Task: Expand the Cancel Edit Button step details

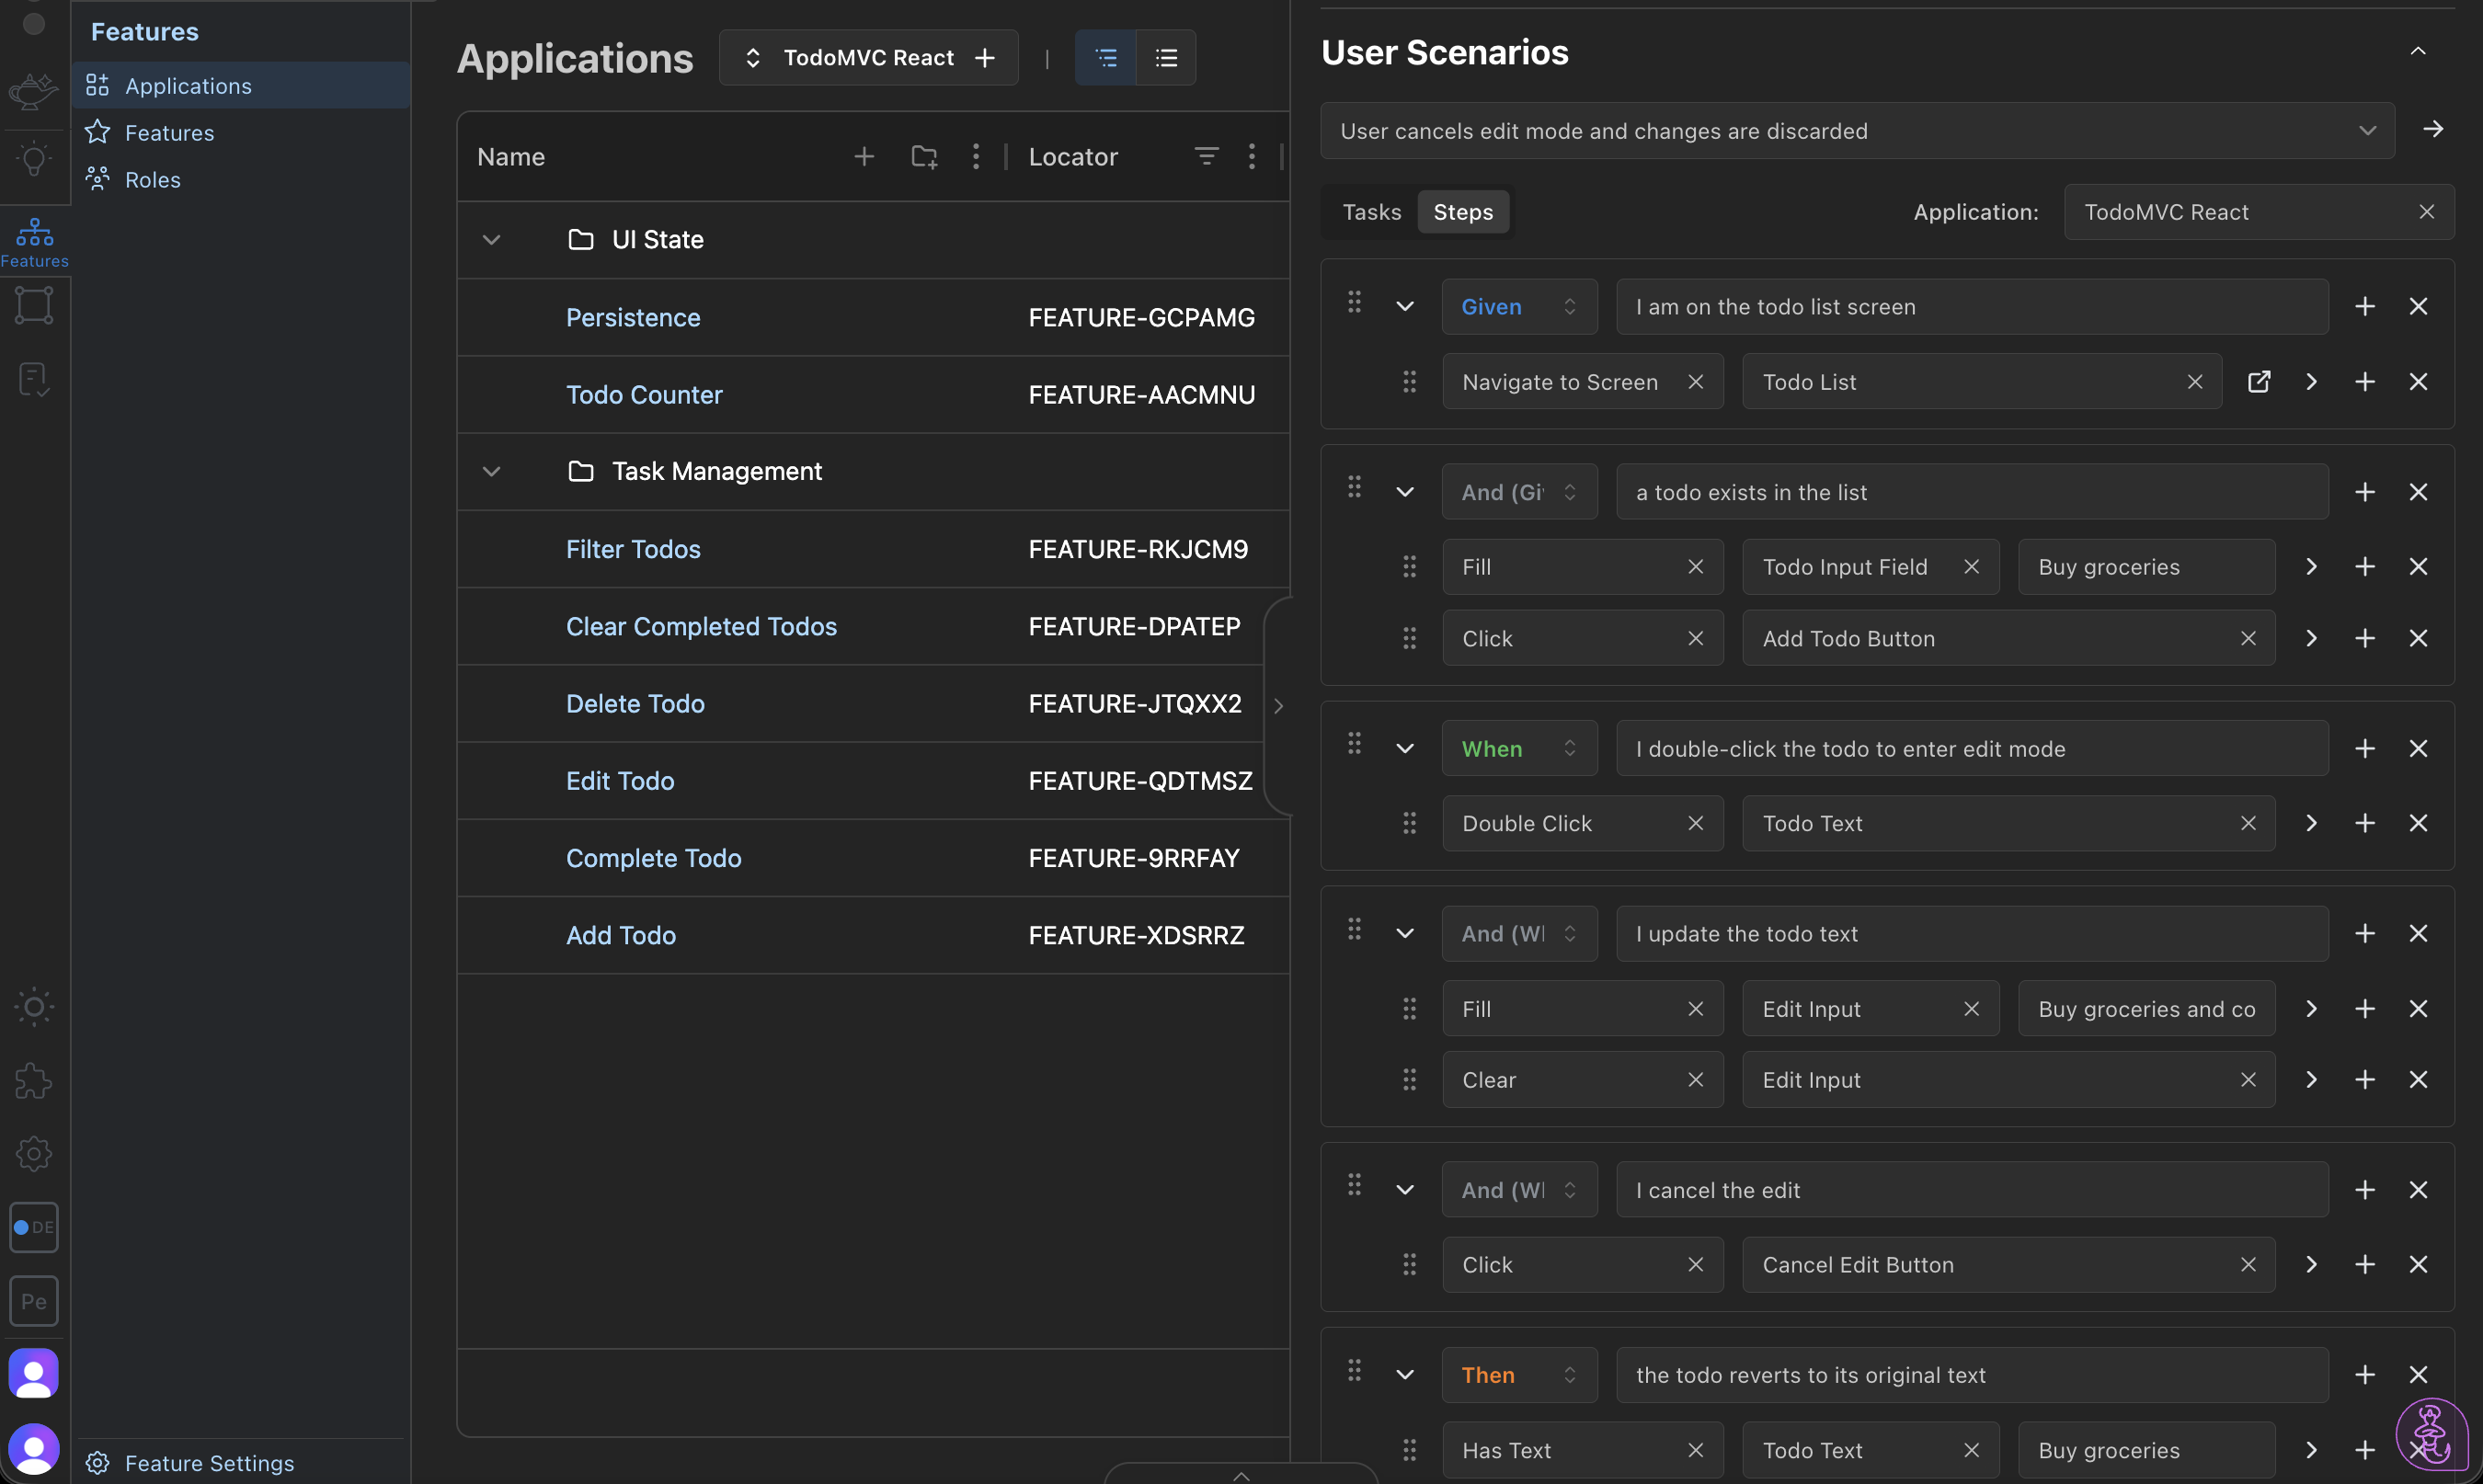Action: (x=2311, y=1265)
